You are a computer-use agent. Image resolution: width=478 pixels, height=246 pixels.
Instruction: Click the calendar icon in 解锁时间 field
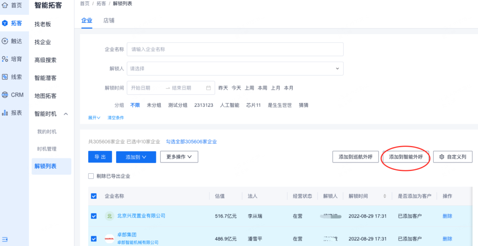[x=208, y=88]
